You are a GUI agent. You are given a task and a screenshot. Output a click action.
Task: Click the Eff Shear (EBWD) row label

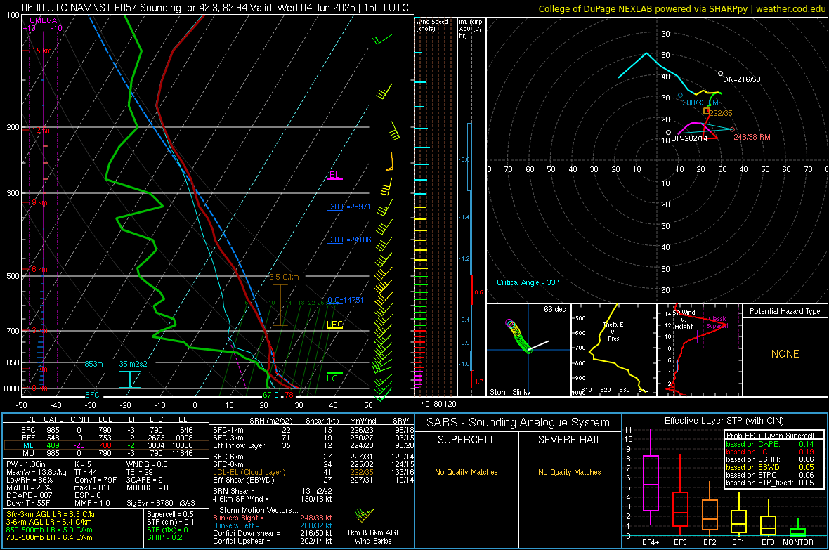click(244, 480)
